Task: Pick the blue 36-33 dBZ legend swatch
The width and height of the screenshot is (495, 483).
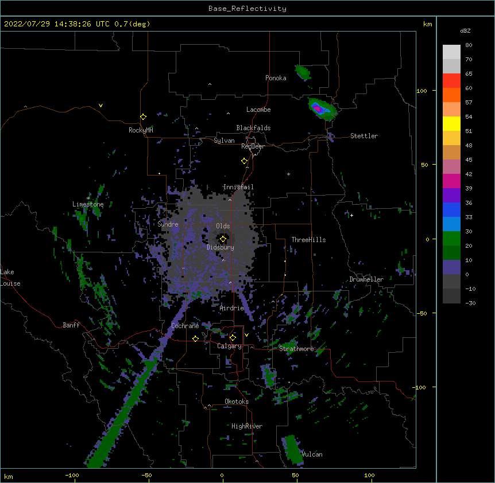Action: [x=451, y=209]
